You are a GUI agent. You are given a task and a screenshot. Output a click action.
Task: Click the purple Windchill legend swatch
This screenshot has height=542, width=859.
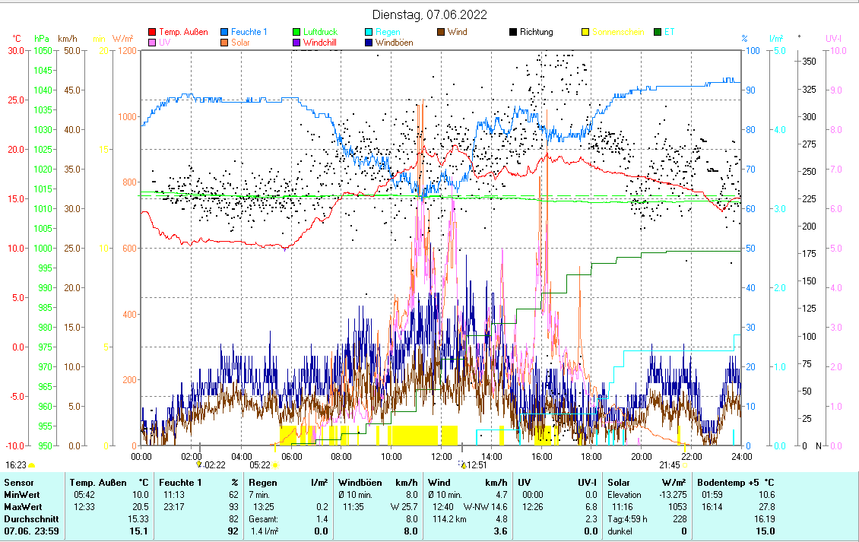[297, 43]
